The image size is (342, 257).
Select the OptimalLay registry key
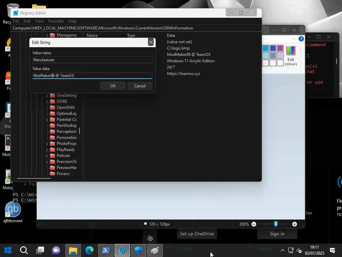point(66,113)
